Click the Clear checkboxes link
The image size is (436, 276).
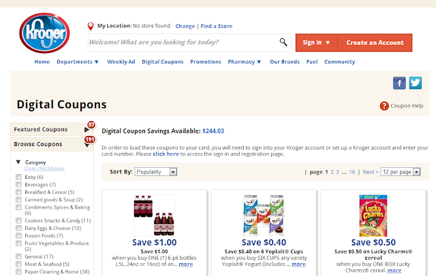pyautogui.click(x=44, y=169)
